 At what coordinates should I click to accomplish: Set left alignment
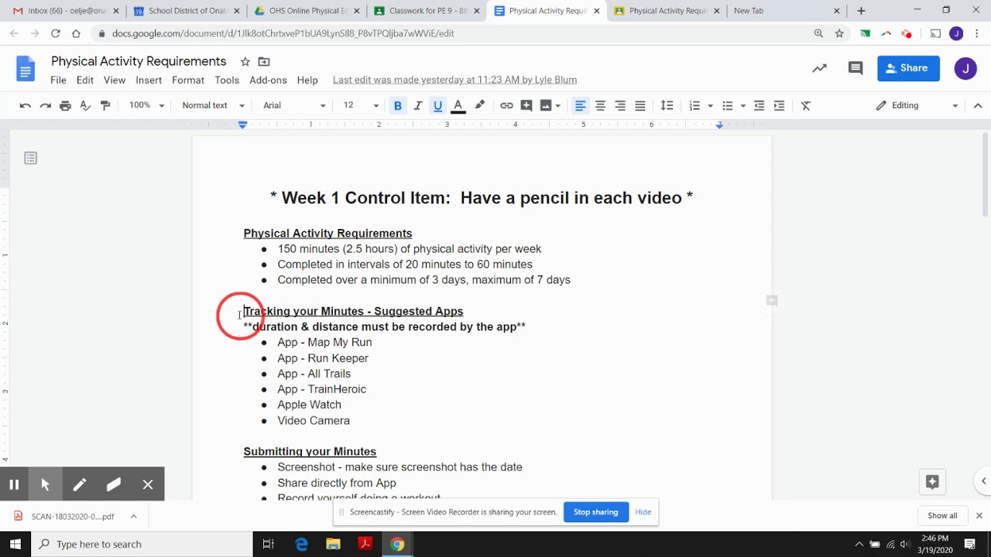tap(580, 105)
